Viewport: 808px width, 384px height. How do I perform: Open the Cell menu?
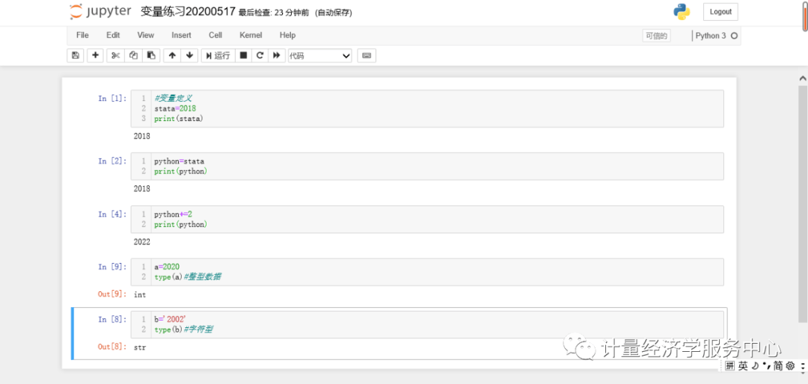pyautogui.click(x=215, y=35)
